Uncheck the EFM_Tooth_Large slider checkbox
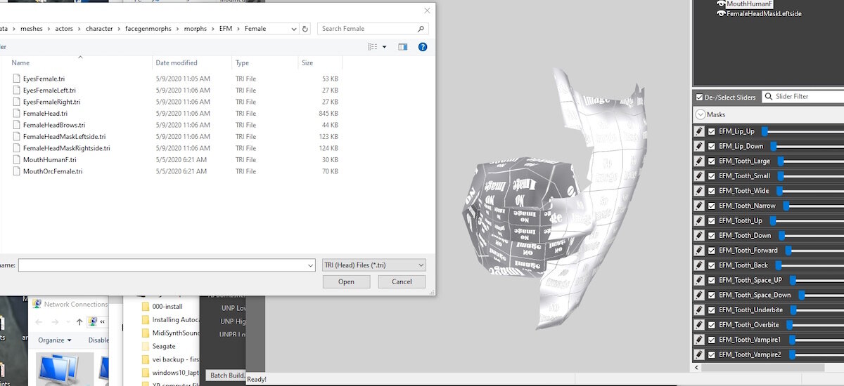The width and height of the screenshot is (844, 386). pyautogui.click(x=712, y=161)
